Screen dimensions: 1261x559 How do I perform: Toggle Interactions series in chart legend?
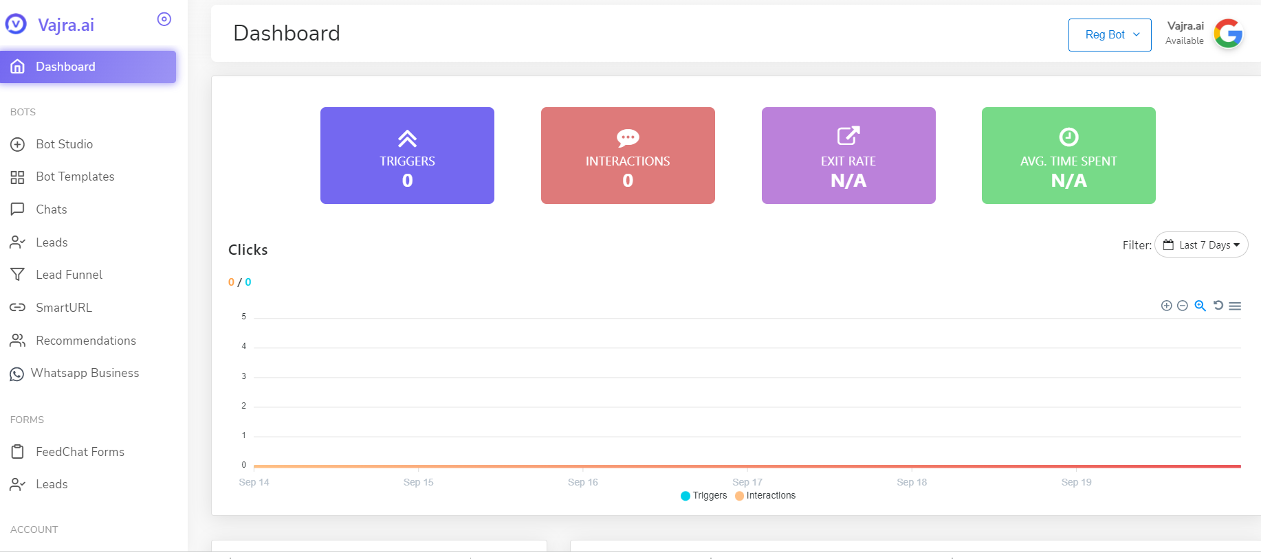[x=765, y=496]
